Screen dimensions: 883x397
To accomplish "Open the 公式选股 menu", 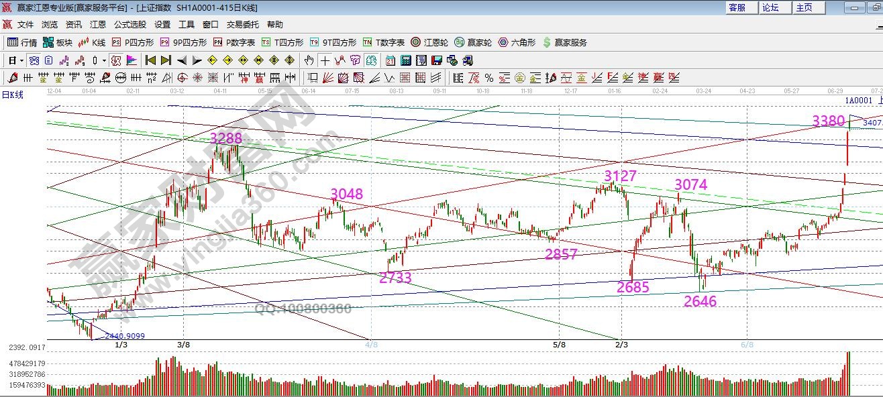I will click(129, 25).
